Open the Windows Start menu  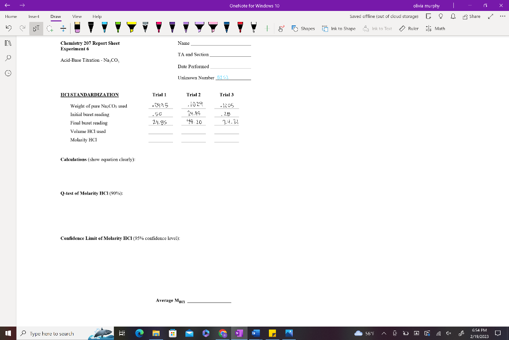point(8,333)
